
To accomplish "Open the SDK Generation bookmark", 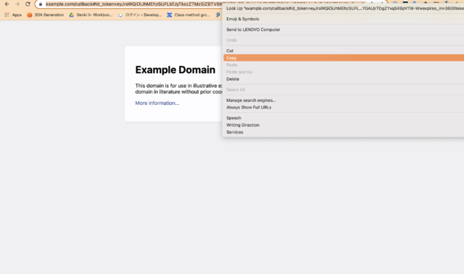I will [x=45, y=14].
